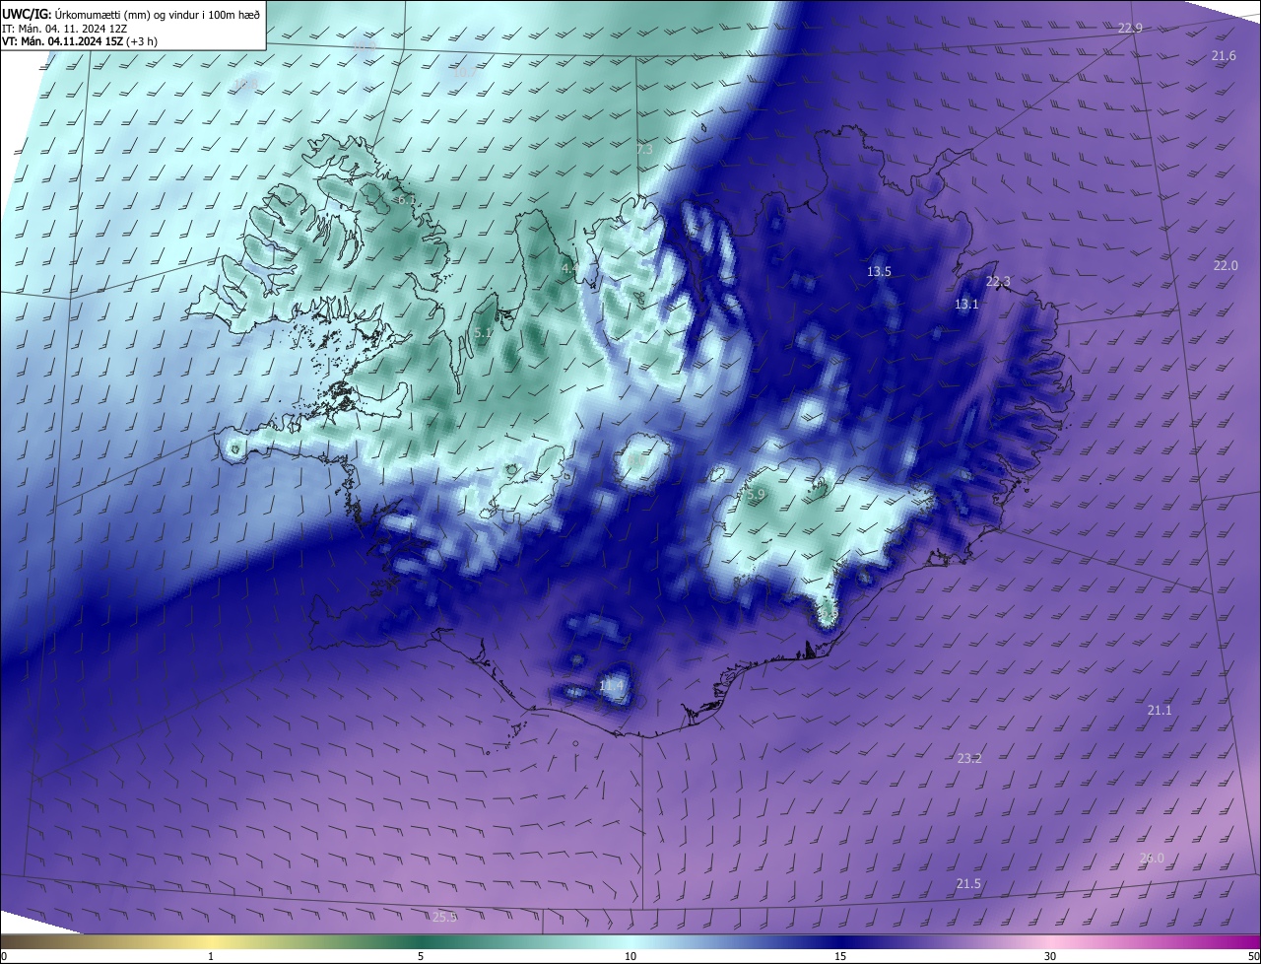1261x964 pixels.
Task: Click the color scale tick labeled 15
Action: tap(840, 956)
